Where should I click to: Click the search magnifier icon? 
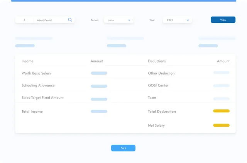70,20
